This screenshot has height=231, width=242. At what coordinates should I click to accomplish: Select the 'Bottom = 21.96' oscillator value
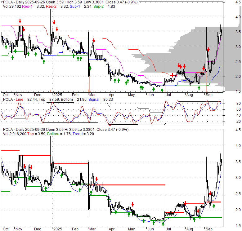[74, 100]
